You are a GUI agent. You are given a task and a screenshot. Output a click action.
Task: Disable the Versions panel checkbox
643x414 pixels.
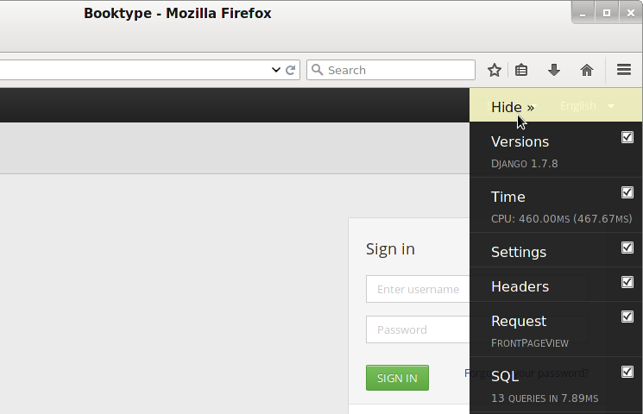click(627, 137)
